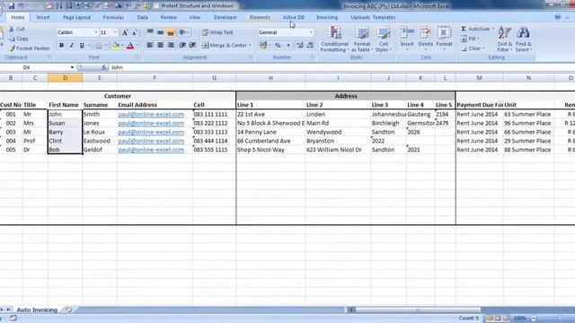575x323 pixels.
Task: Toggle Italic formatting
Action: (72, 46)
